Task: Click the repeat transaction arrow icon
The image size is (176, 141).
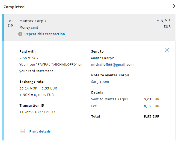Action: pos(20,34)
